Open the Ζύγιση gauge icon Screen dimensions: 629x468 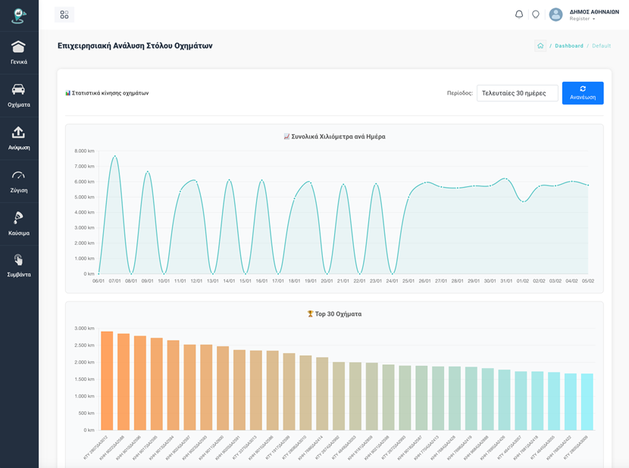[19, 176]
